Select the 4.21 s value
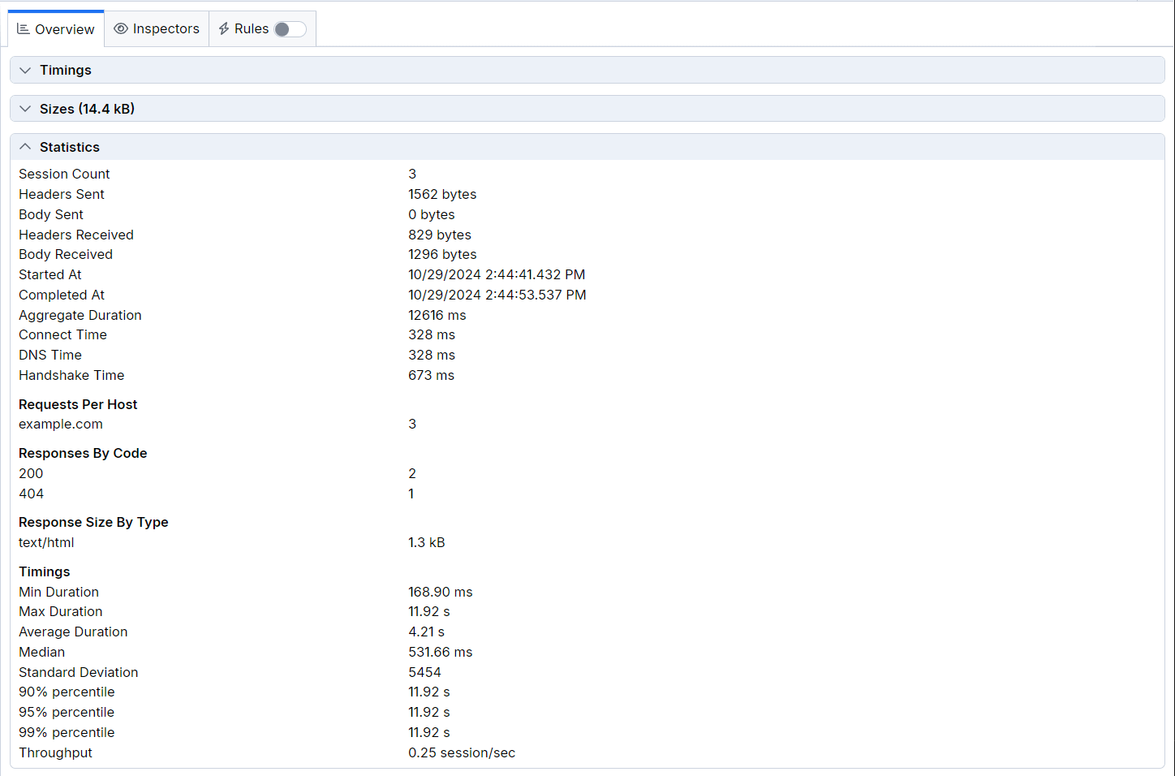Viewport: 1175px width, 776px height. (427, 632)
